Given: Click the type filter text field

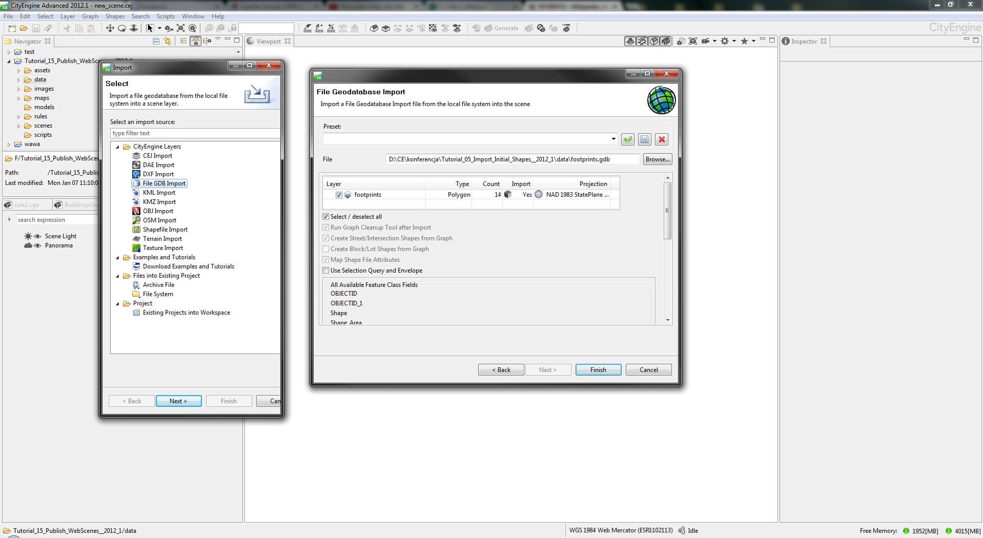Looking at the screenshot, I should point(195,133).
